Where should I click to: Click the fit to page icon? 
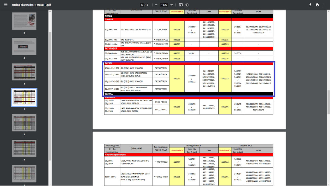pyautogui.click(x=181, y=5)
